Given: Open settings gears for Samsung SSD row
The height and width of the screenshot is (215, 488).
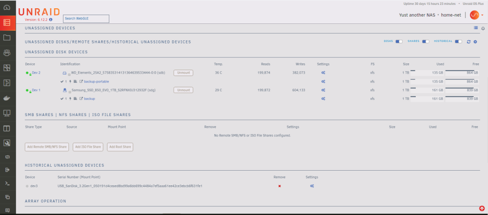Looking at the screenshot, I should point(324,90).
